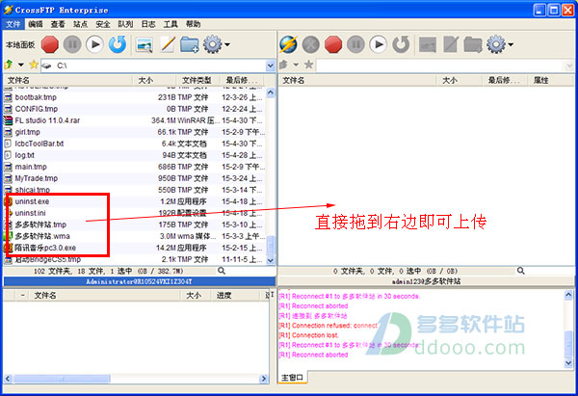The height and width of the screenshot is (396, 578).
Task: Open the 日志 menu
Action: tap(148, 24)
